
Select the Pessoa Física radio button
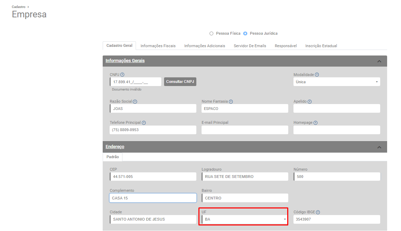(211, 34)
